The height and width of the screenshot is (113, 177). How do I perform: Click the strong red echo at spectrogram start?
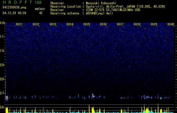point(7,97)
